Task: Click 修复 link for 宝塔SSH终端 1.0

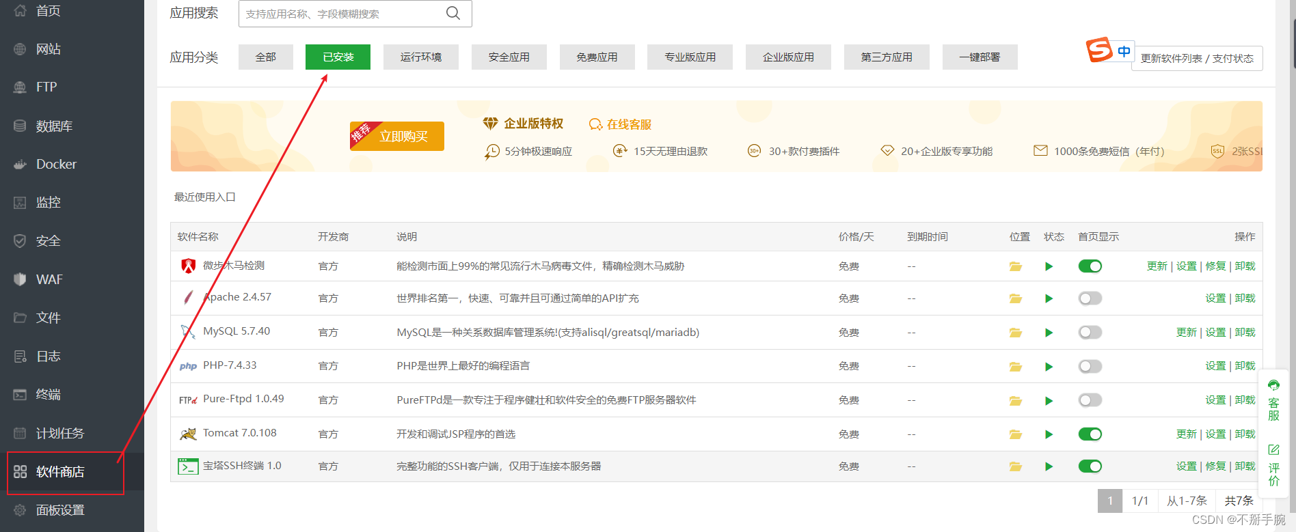Action: (x=1215, y=466)
